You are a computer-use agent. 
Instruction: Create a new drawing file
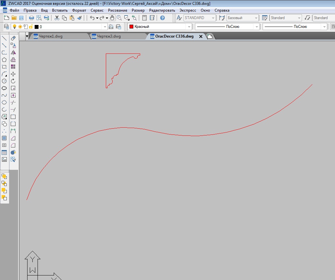click(6, 18)
